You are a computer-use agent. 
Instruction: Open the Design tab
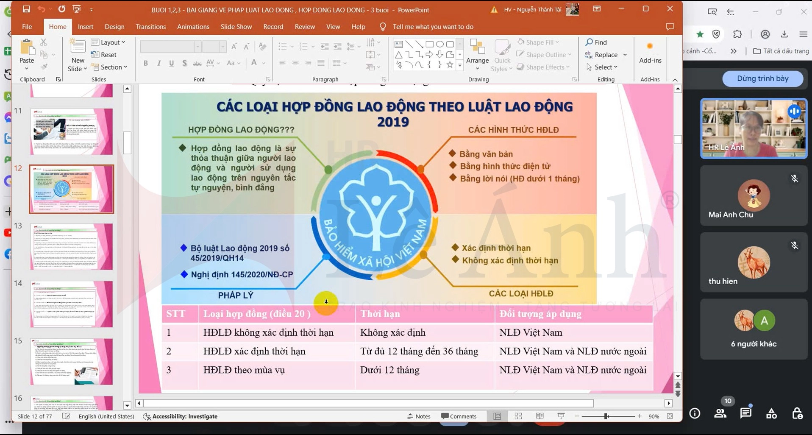(114, 27)
